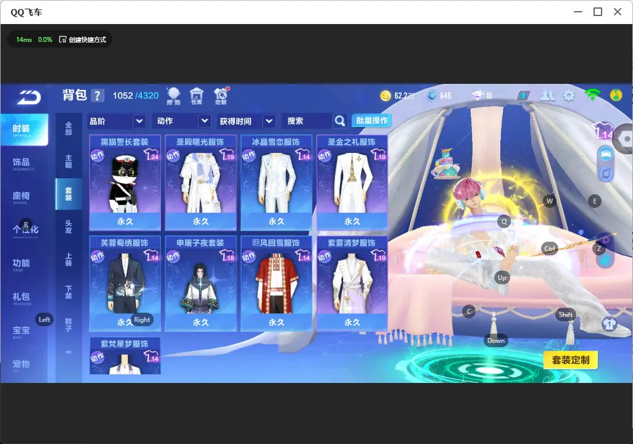Select the 主题 category filter
The width and height of the screenshot is (633, 444).
68,161
